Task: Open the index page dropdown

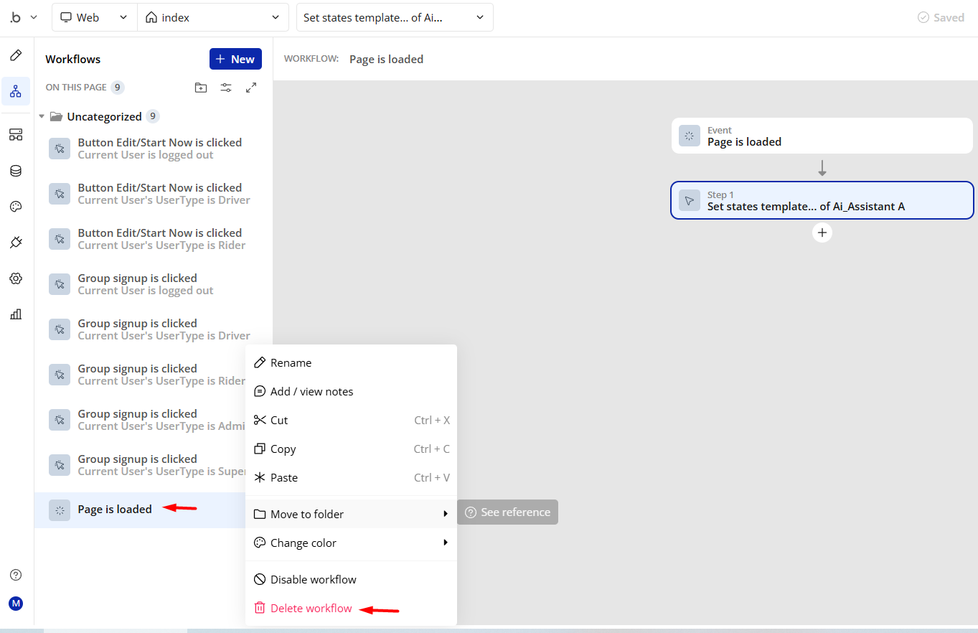Action: (212, 17)
